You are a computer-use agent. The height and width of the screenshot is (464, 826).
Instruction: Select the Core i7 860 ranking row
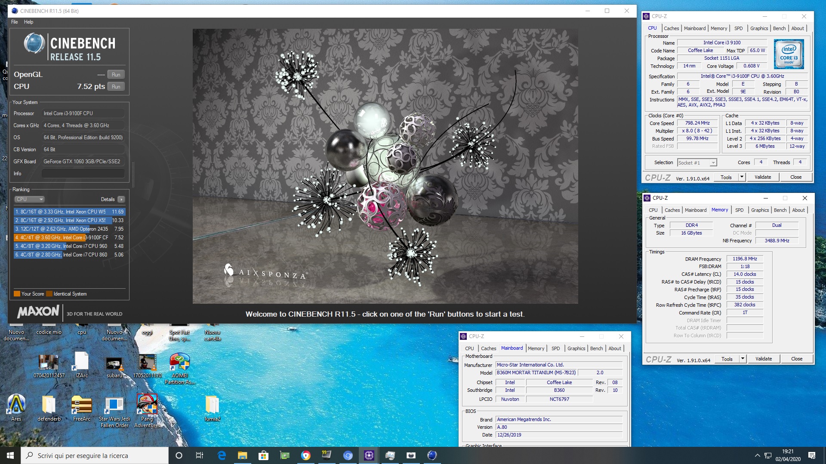[x=69, y=255]
